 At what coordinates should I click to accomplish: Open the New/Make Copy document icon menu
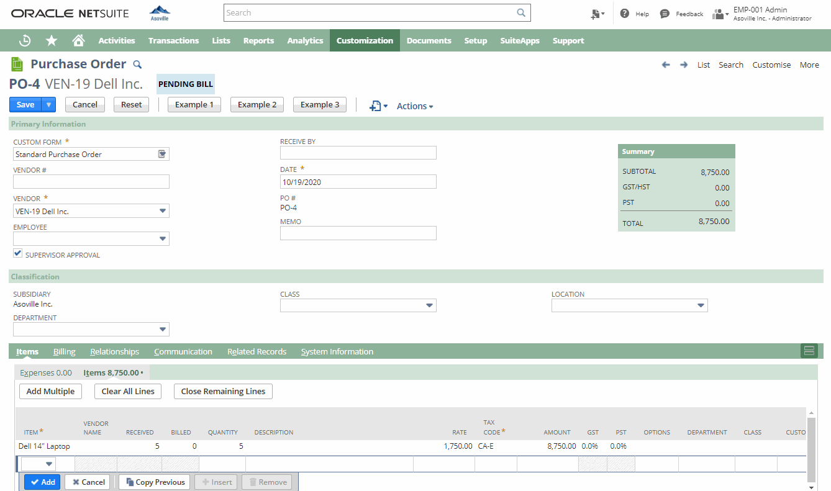[378, 106]
